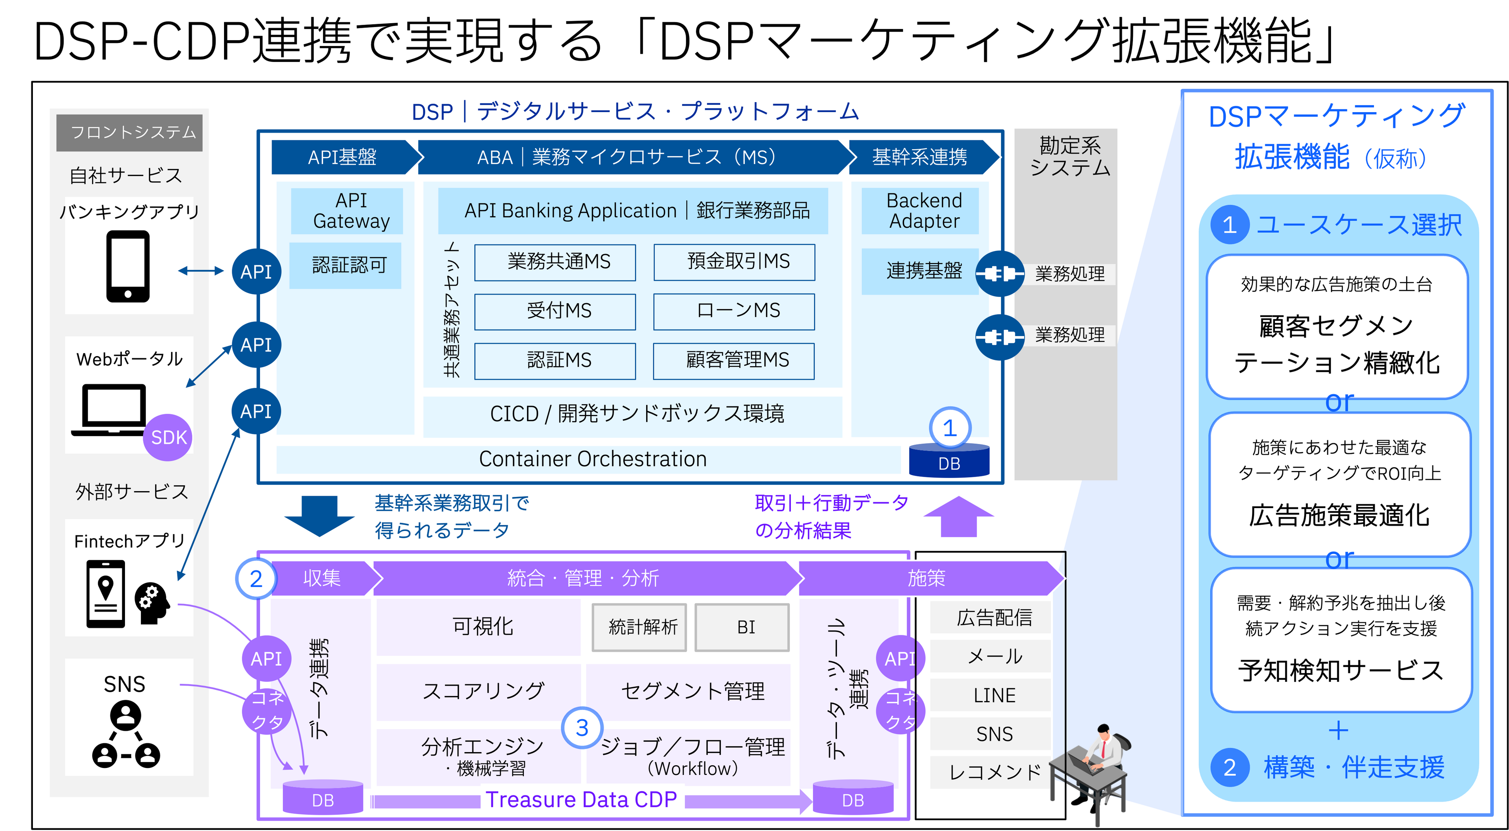1509x831 pixels.
Task: Click the 預金取引MS box
Action: point(734,262)
